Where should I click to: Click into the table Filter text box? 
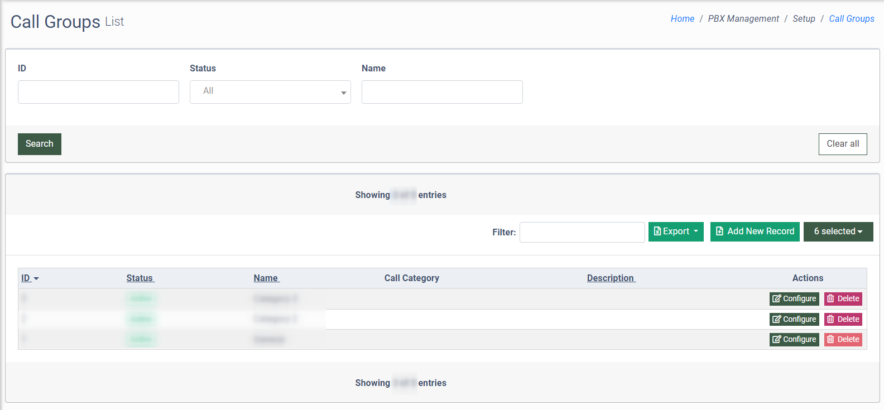(582, 233)
